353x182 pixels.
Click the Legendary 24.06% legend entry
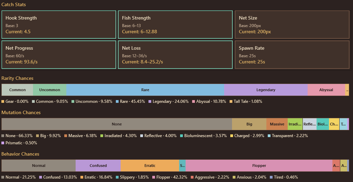[x=168, y=101]
